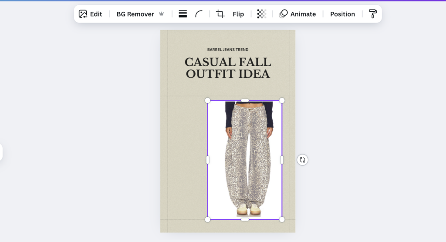Click the top-left corner resize handle

pyautogui.click(x=208, y=101)
